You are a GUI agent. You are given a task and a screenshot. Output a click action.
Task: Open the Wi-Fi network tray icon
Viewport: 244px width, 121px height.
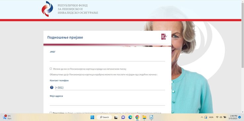[217, 117]
